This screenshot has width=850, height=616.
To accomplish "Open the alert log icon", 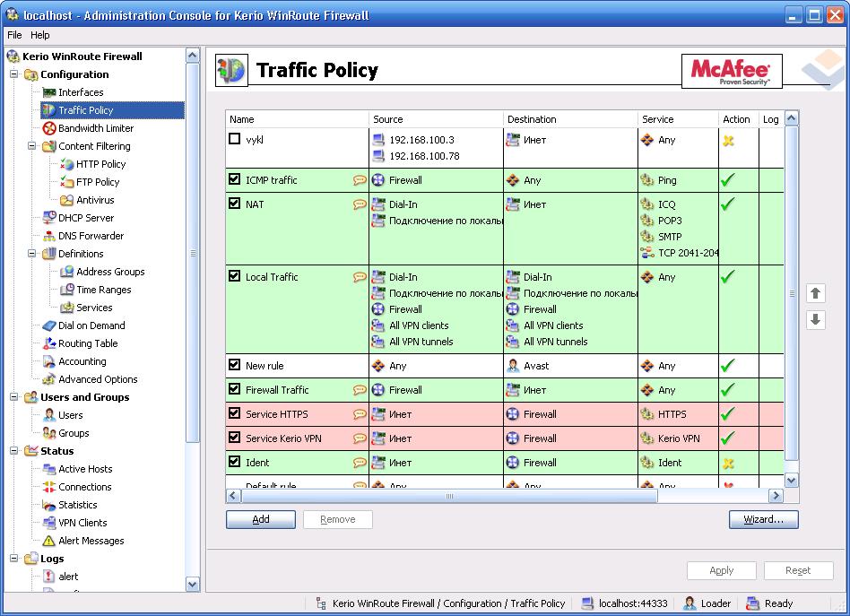I will pos(48,577).
